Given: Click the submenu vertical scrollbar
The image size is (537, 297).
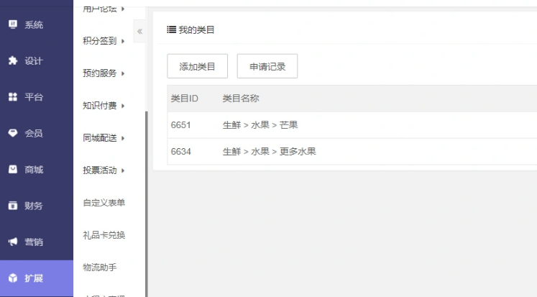Looking at the screenshot, I should pos(147,204).
